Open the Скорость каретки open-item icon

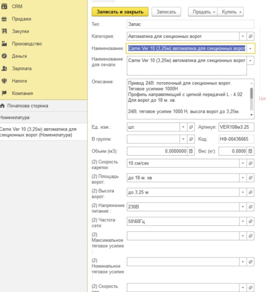pos(250,163)
